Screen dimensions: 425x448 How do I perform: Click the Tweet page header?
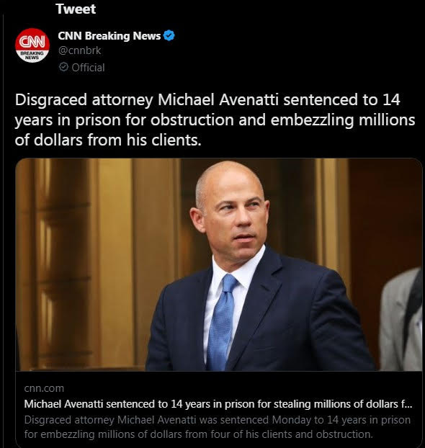point(76,9)
